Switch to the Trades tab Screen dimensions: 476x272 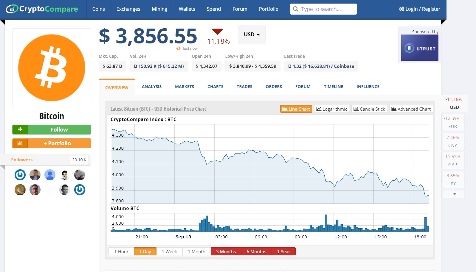click(244, 87)
